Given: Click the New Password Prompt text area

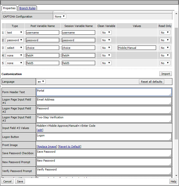Looking at the screenshot, I should click(x=104, y=162).
